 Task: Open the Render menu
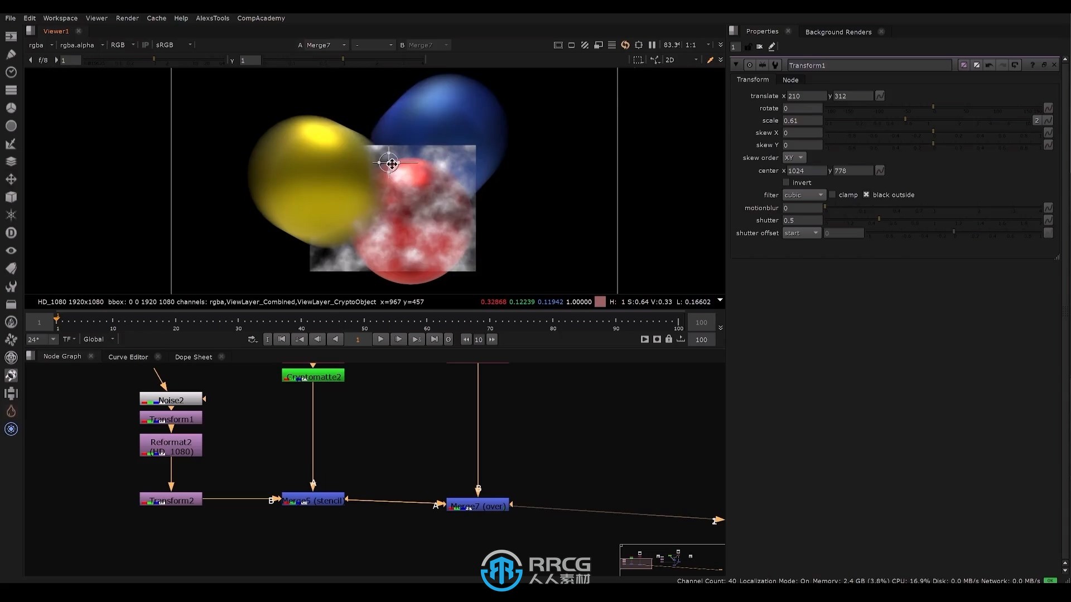point(127,18)
